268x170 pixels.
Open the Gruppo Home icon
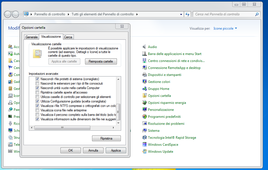coord(145,89)
